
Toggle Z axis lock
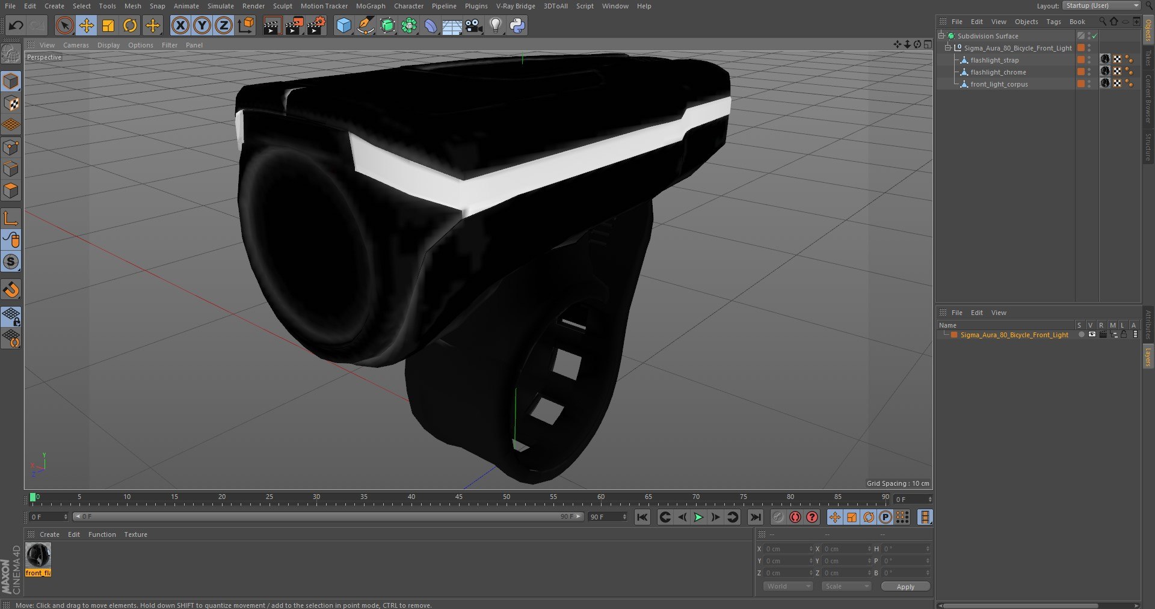pos(224,25)
